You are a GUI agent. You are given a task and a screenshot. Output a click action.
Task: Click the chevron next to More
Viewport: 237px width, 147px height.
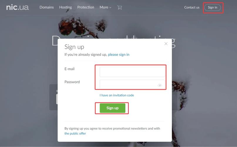tap(110, 8)
